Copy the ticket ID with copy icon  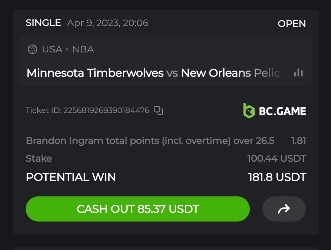point(159,110)
